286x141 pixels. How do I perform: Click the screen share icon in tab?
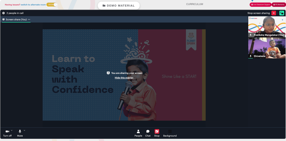3,19
